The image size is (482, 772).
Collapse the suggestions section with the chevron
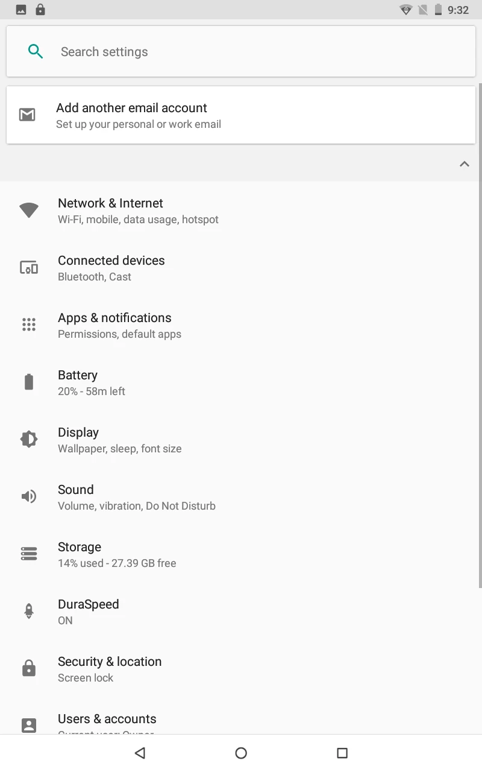tap(464, 163)
